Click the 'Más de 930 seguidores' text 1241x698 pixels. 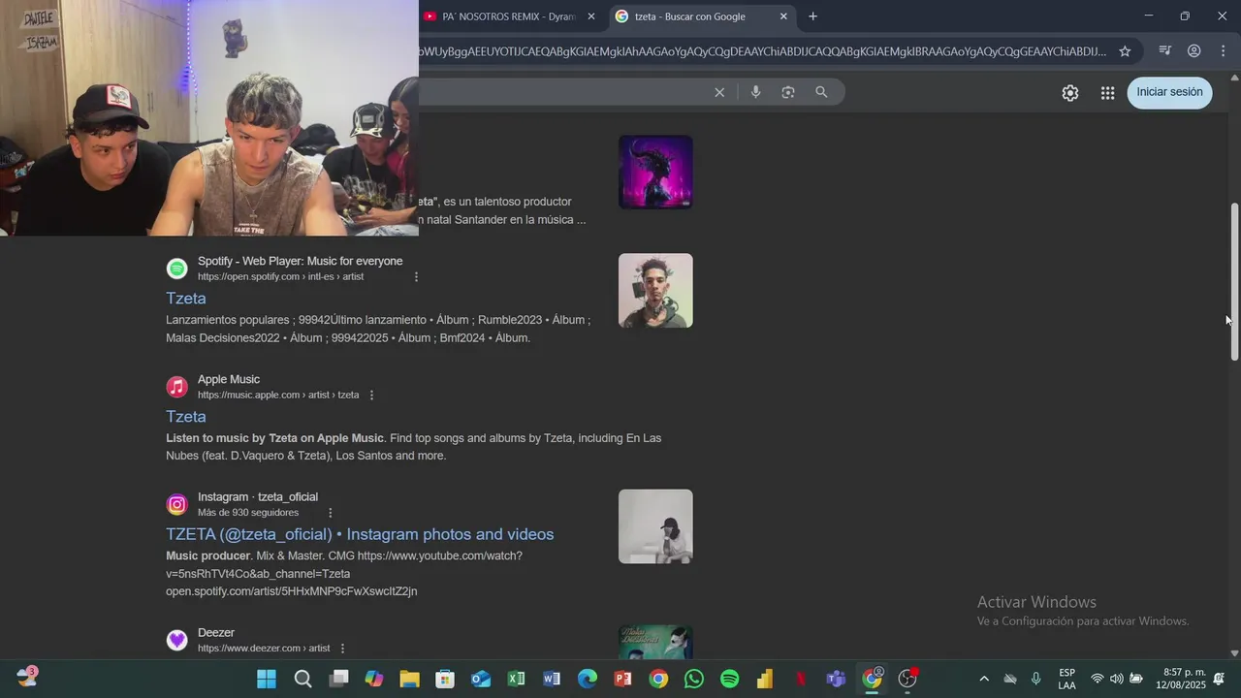click(248, 513)
